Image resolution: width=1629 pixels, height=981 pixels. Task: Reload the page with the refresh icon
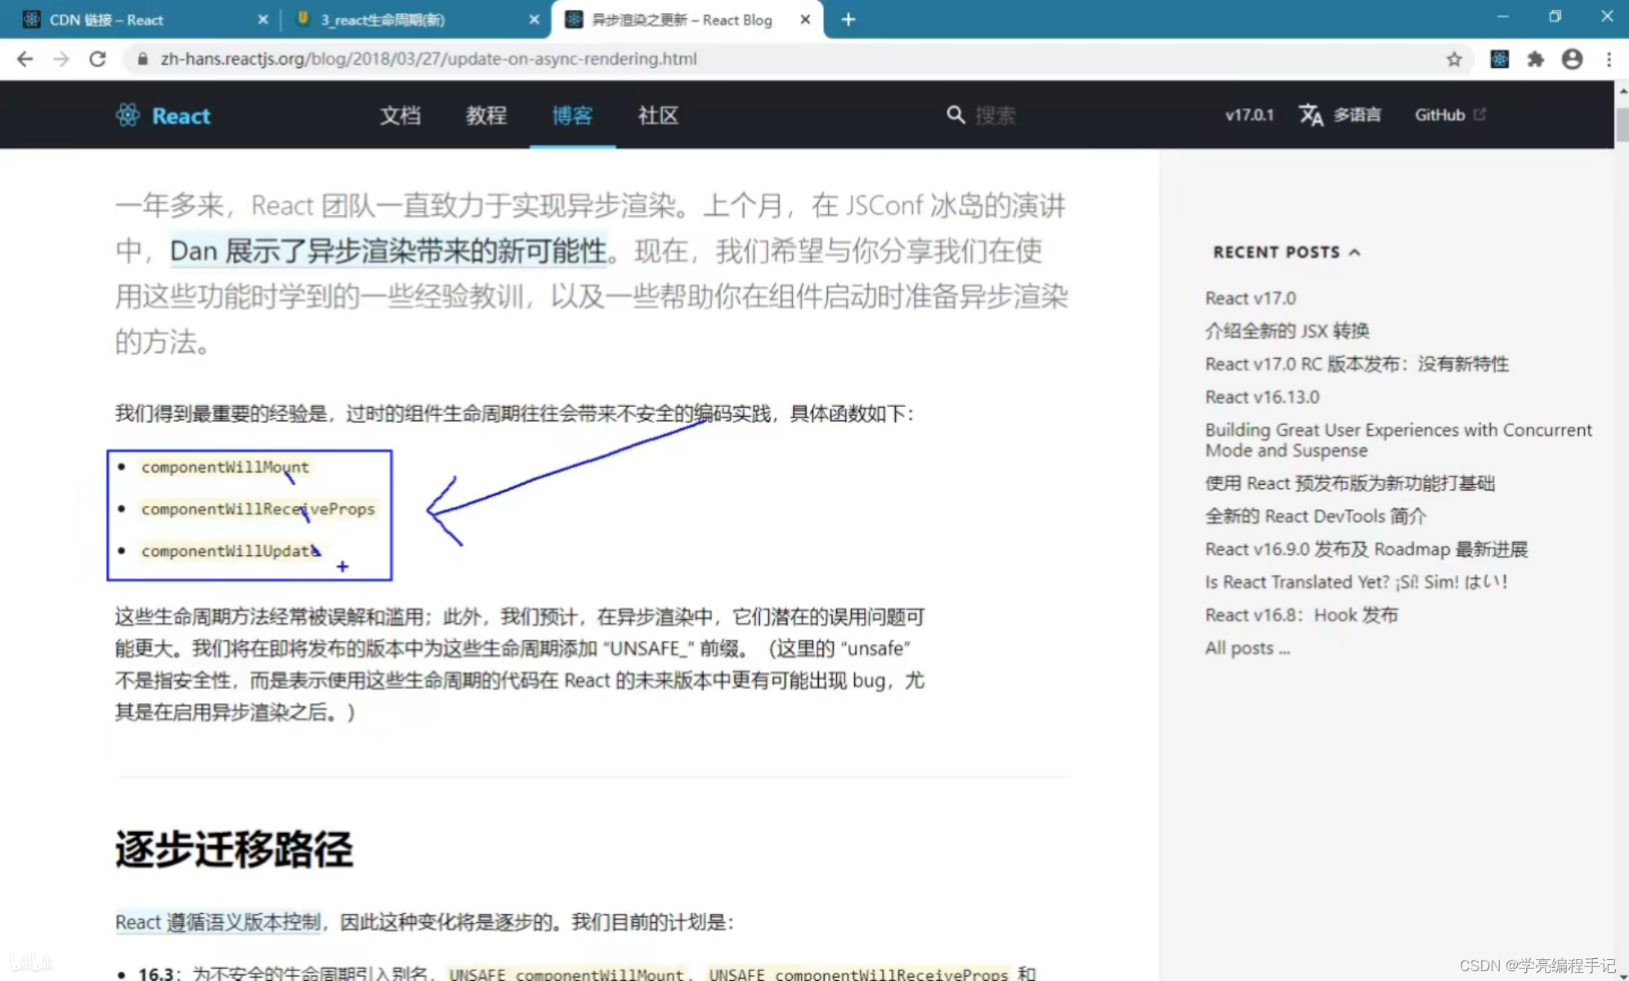[x=97, y=59]
